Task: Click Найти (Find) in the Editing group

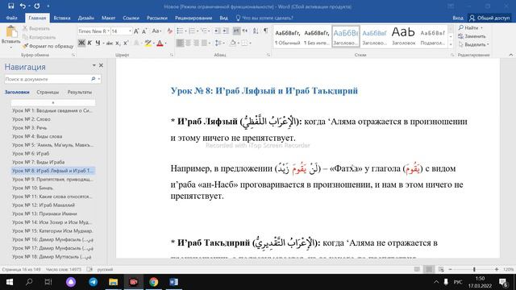Action: coord(471,28)
